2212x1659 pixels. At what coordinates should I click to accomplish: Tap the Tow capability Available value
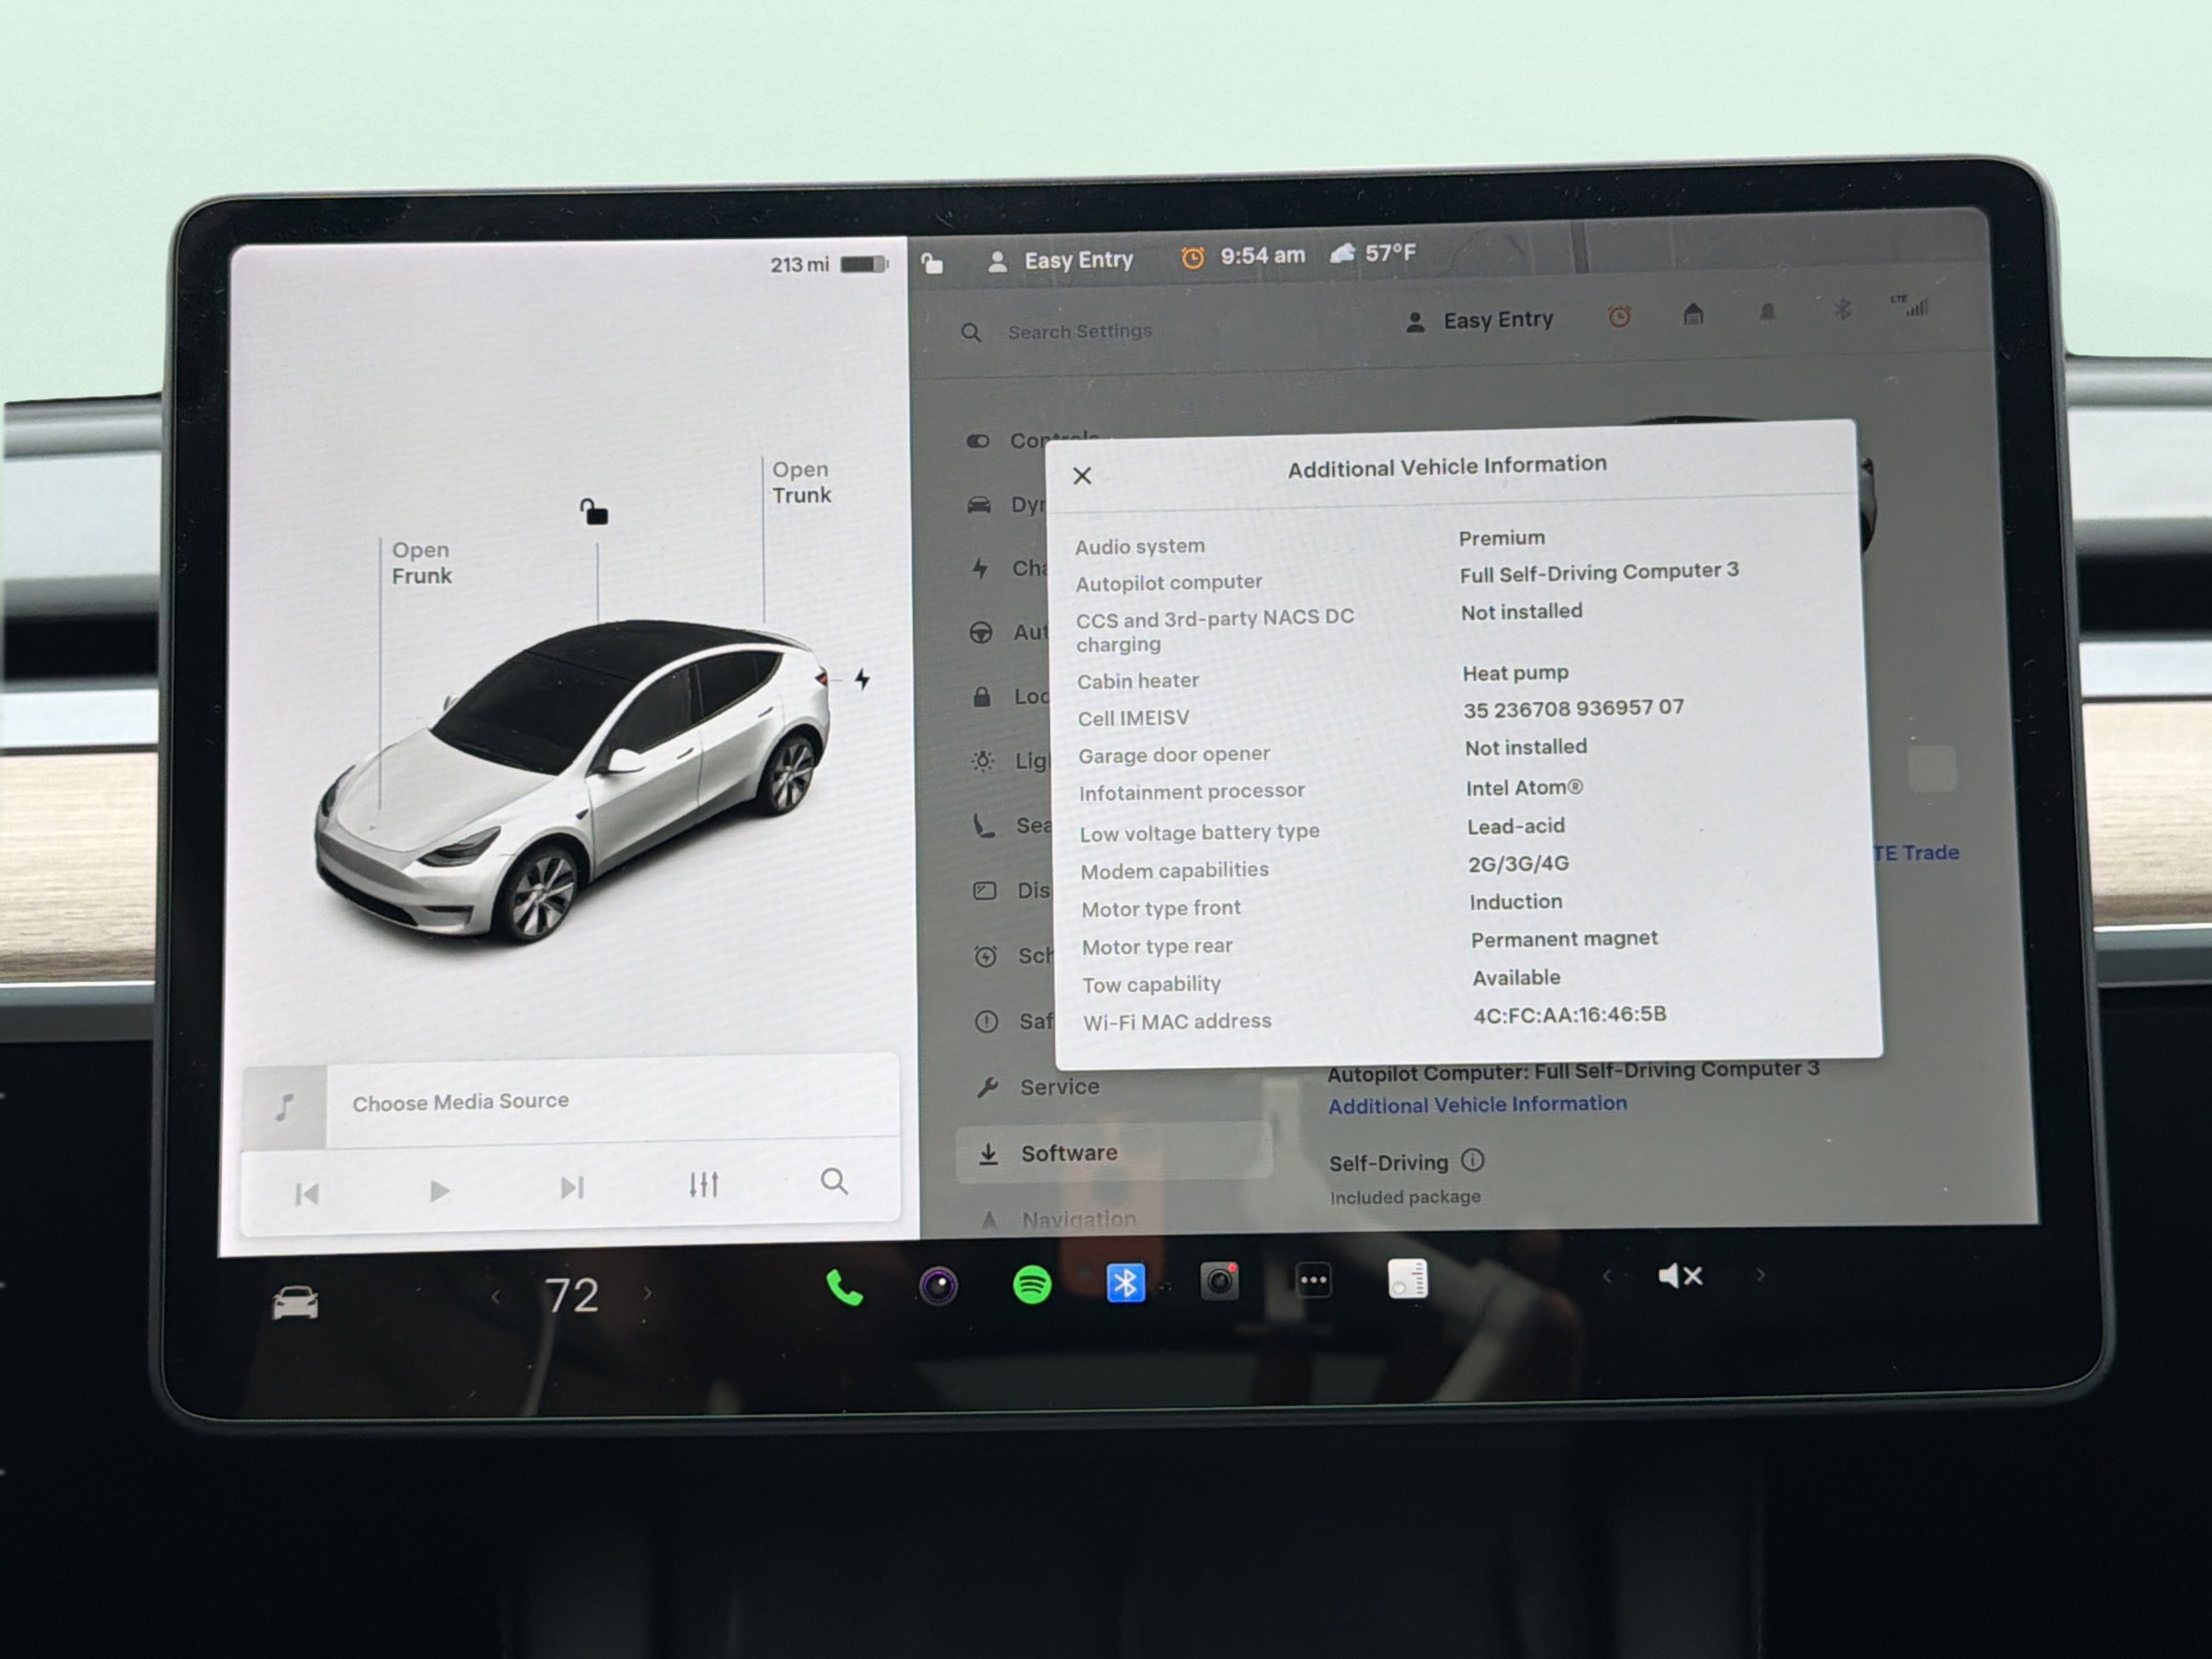click(1516, 977)
